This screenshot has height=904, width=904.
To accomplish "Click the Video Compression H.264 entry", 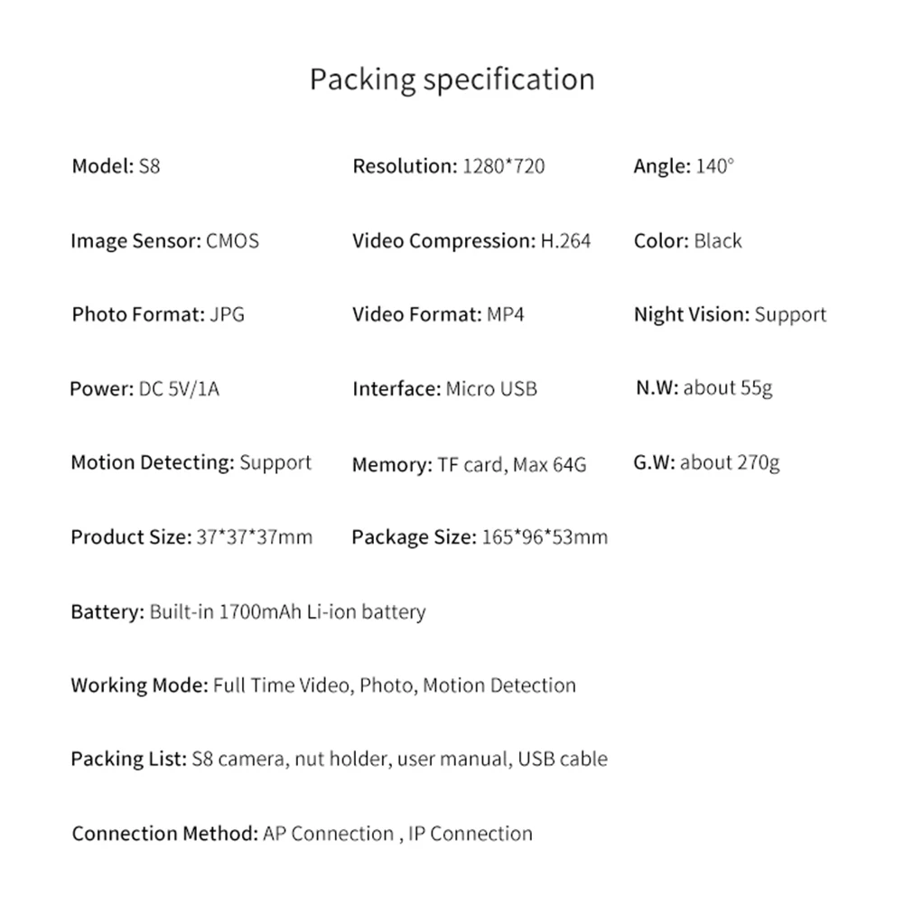I will (x=471, y=241).
